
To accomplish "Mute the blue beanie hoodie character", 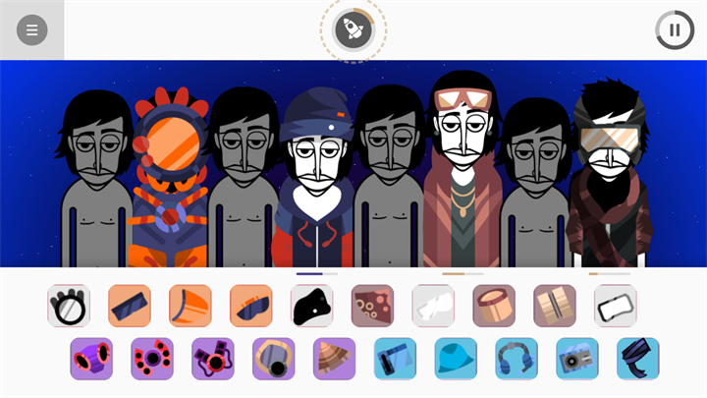I will pyautogui.click(x=315, y=177).
